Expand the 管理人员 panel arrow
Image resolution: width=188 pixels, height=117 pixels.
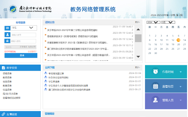click(x=180, y=100)
